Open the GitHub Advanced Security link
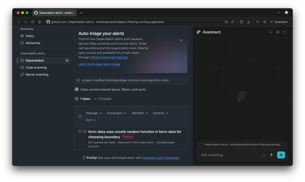This screenshot has height=182, width=305. click(109, 58)
